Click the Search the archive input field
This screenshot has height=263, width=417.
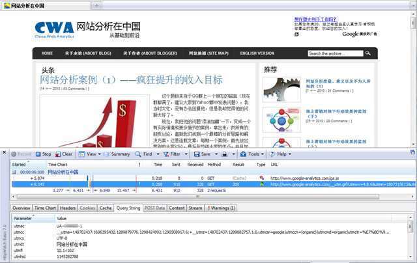click(x=332, y=53)
